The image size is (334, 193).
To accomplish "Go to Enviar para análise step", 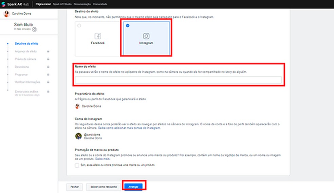I will coord(26,92).
